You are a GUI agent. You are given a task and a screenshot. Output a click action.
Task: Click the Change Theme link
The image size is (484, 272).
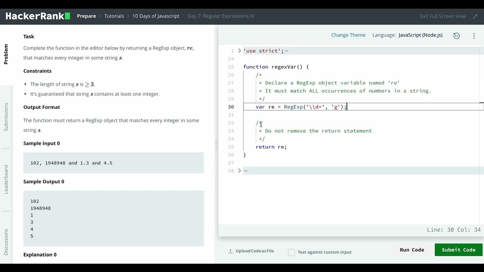[348, 35]
